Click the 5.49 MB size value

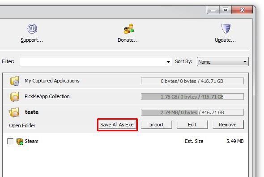coord(235,141)
